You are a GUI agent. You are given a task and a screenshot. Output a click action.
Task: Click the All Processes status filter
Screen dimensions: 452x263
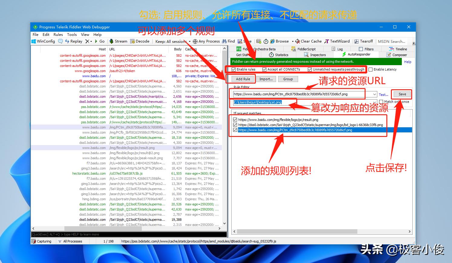[70, 241]
